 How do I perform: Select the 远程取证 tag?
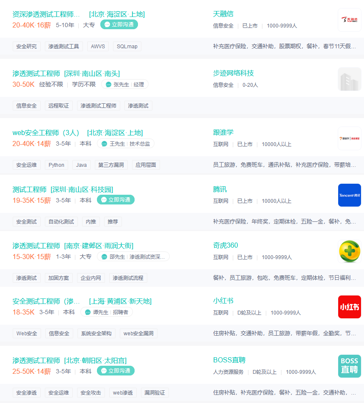pos(58,106)
